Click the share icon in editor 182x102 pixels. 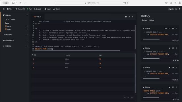[129, 17]
